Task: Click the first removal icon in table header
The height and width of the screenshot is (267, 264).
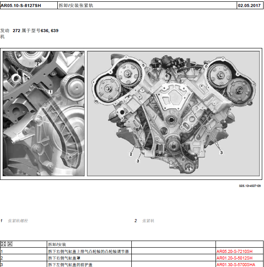Action: (x=4, y=244)
